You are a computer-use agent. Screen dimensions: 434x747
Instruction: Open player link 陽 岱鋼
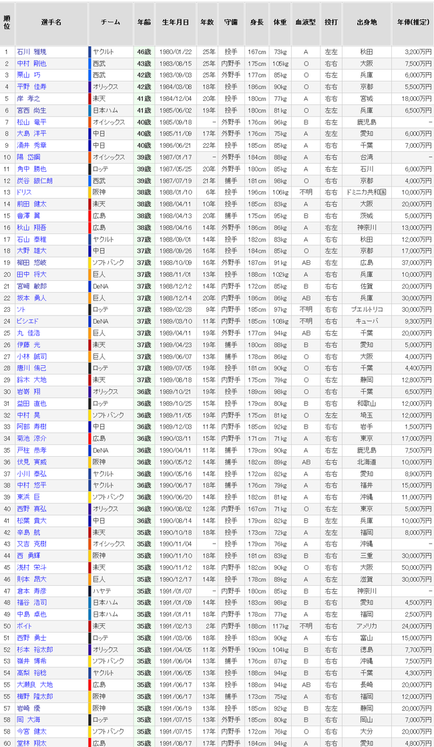click(x=29, y=157)
